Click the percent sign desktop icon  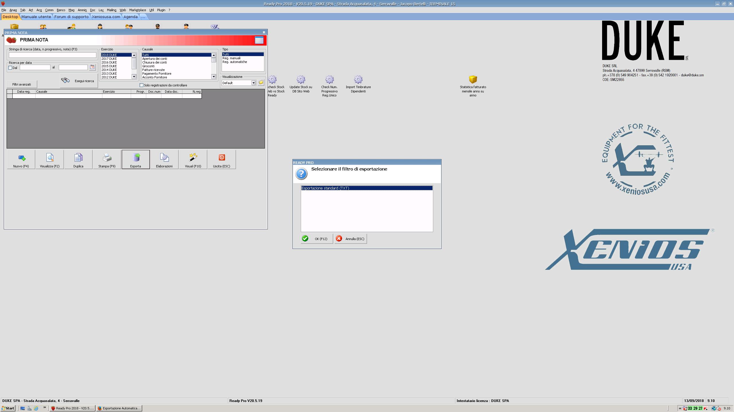(215, 27)
